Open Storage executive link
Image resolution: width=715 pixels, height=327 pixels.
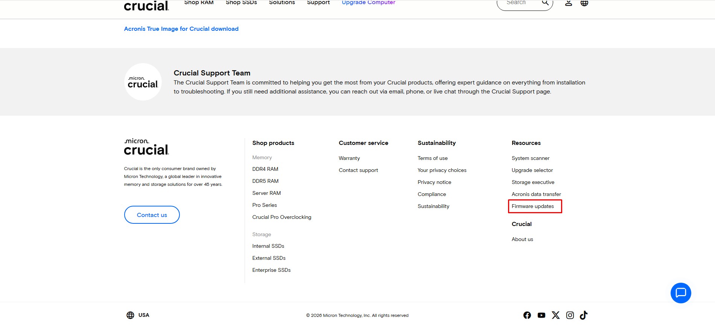tap(533, 182)
